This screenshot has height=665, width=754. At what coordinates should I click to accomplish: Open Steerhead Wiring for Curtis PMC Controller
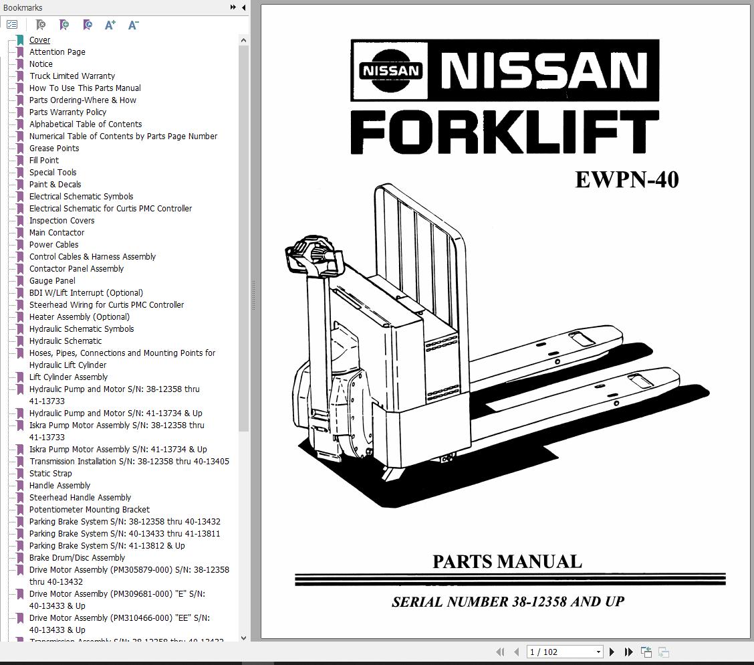tap(107, 304)
